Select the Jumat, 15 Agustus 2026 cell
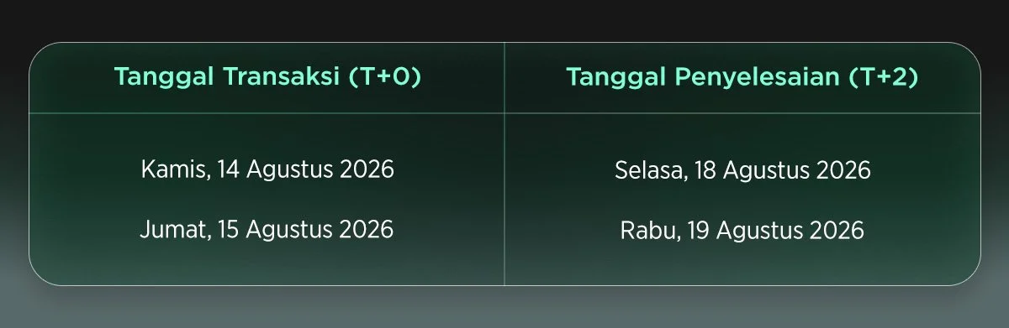The height and width of the screenshot is (328, 1009). tap(267, 229)
